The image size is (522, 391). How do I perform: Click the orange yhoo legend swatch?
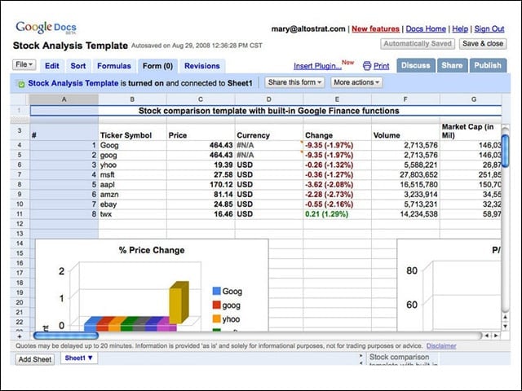coord(216,319)
